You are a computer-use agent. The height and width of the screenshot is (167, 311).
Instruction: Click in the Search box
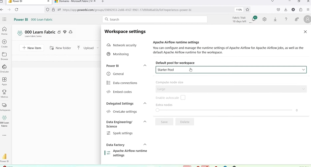tap(155, 19)
